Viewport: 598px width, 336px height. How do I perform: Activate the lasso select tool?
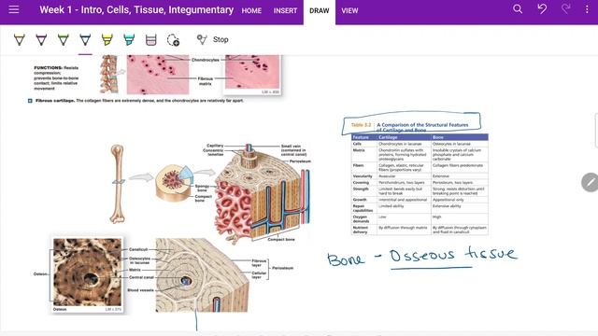point(173,39)
